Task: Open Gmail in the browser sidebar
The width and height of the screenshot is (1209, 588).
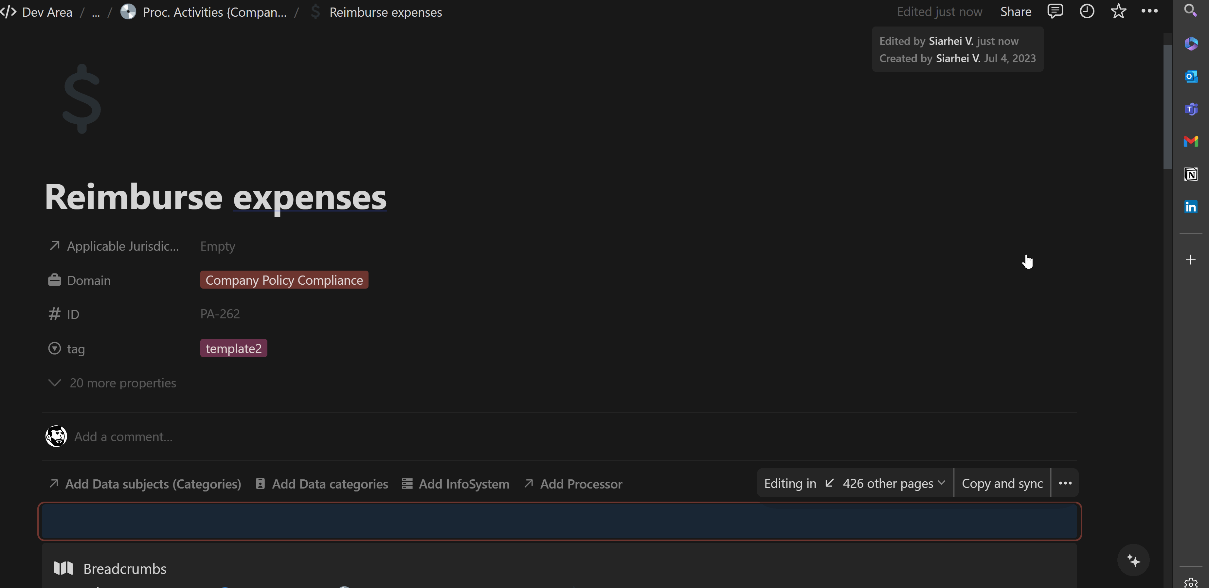Action: coord(1191,142)
